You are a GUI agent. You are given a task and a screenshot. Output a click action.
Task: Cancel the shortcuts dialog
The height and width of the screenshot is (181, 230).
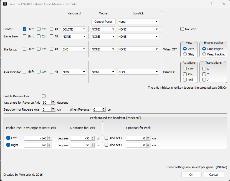click(214, 175)
